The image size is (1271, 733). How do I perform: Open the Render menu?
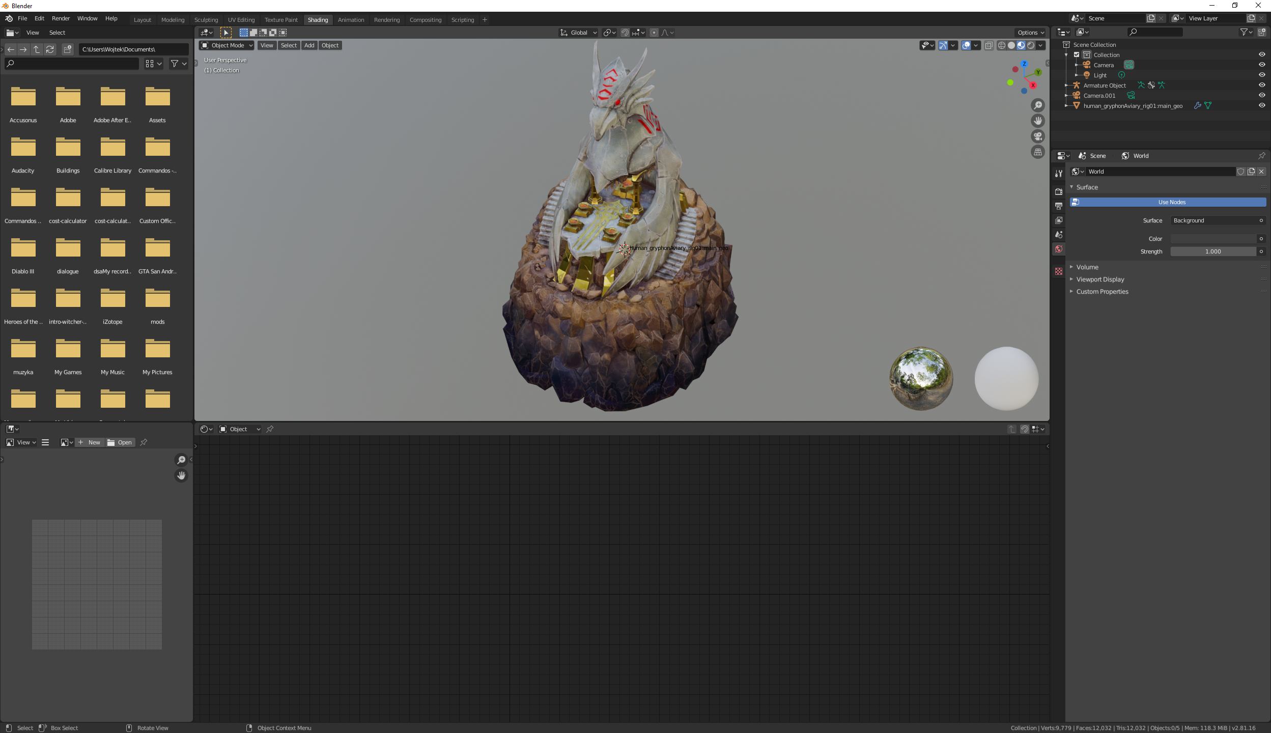[61, 18]
